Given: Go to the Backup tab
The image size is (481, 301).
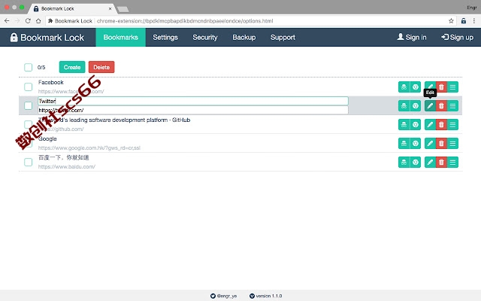Looking at the screenshot, I should [x=244, y=37].
